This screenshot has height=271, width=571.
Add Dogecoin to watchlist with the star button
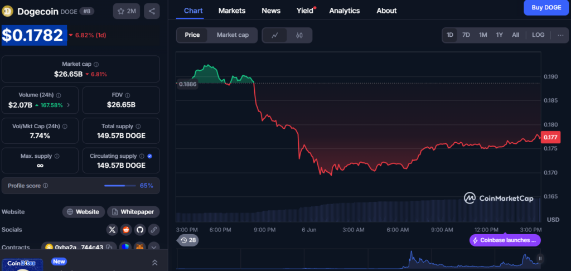point(127,11)
